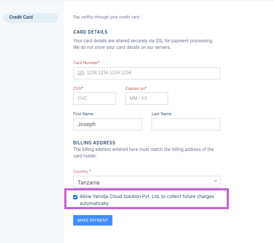Focus the Card Number input field
This screenshot has height=243, width=274.
[x=152, y=73]
